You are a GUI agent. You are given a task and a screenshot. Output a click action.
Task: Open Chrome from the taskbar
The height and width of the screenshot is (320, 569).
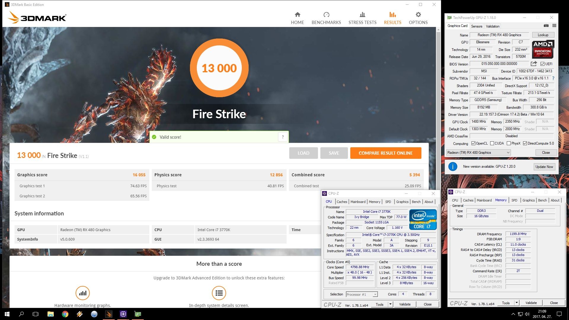coord(65,314)
